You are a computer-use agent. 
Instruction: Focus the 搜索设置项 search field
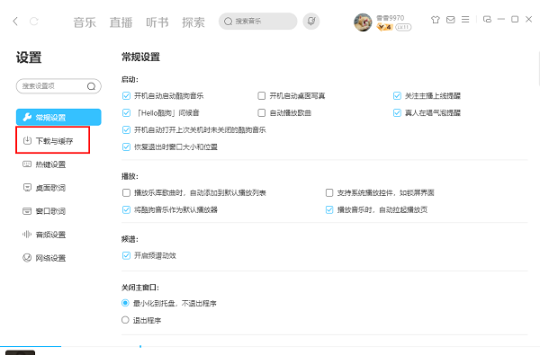[58, 86]
